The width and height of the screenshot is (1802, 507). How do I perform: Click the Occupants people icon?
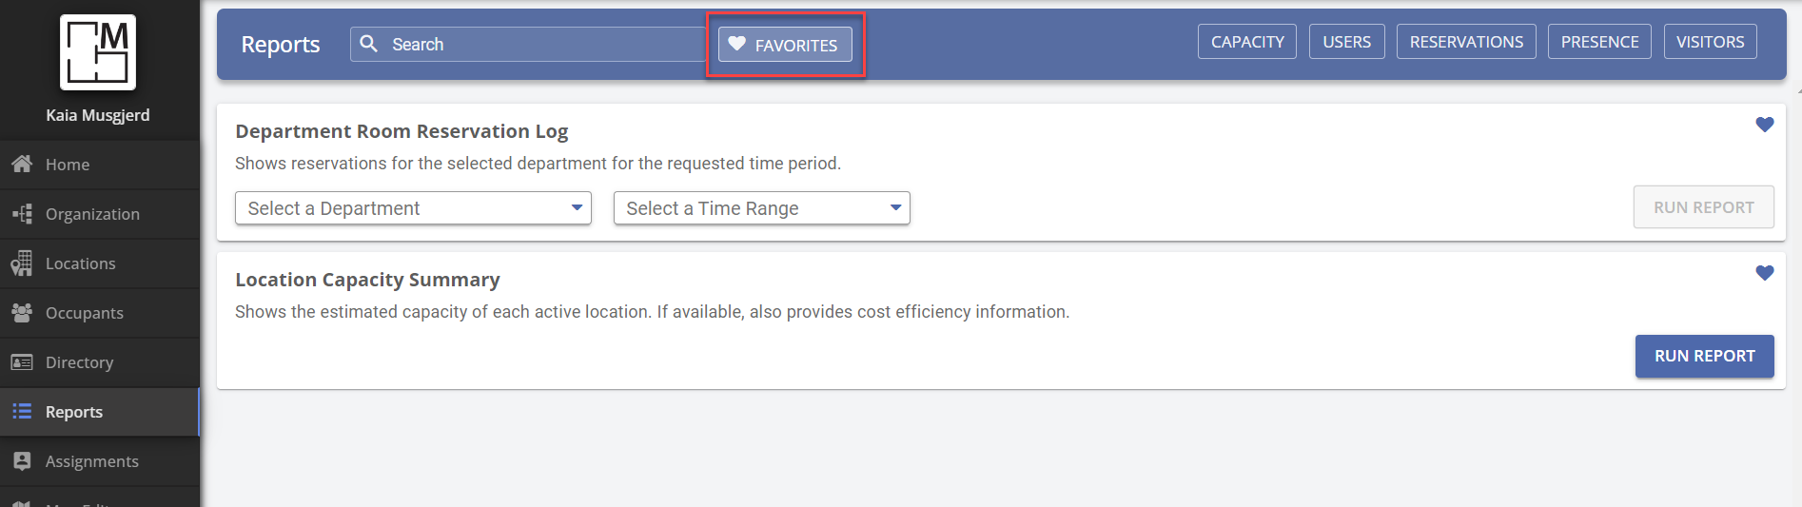tap(22, 312)
